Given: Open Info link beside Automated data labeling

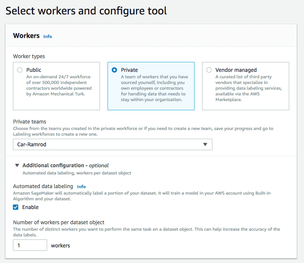Looking at the screenshot, I should coord(81,187).
